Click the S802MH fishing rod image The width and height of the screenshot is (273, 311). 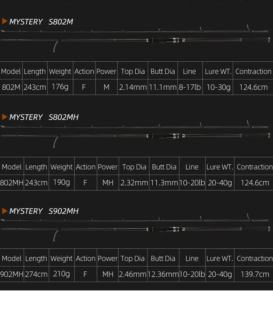pyautogui.click(x=136, y=134)
